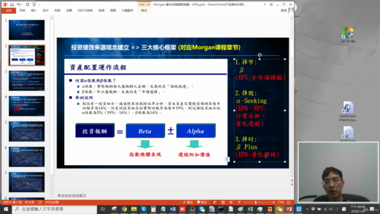Image resolution: width=380 pixels, height=214 pixels.
Task: Select slide 5 thumbnail
Action: [x=27, y=131]
